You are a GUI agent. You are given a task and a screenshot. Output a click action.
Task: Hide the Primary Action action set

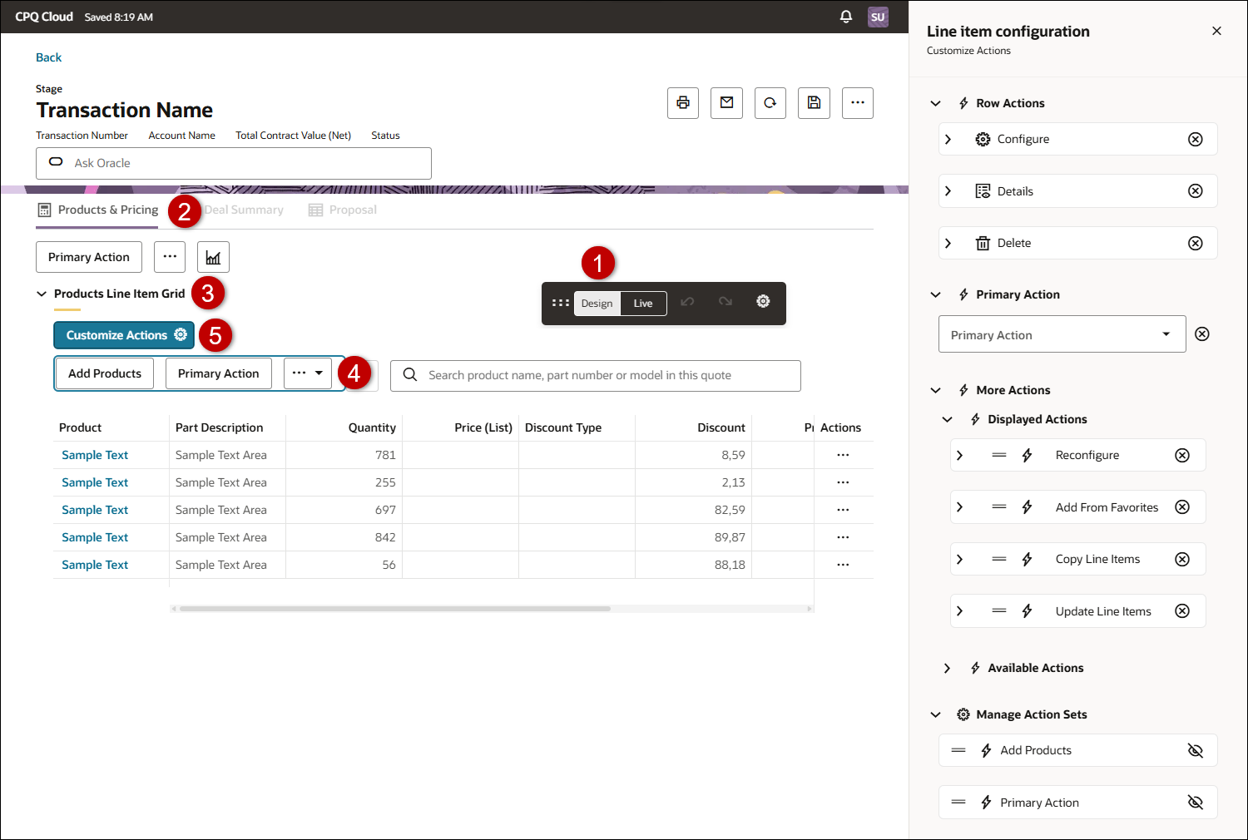point(1196,802)
